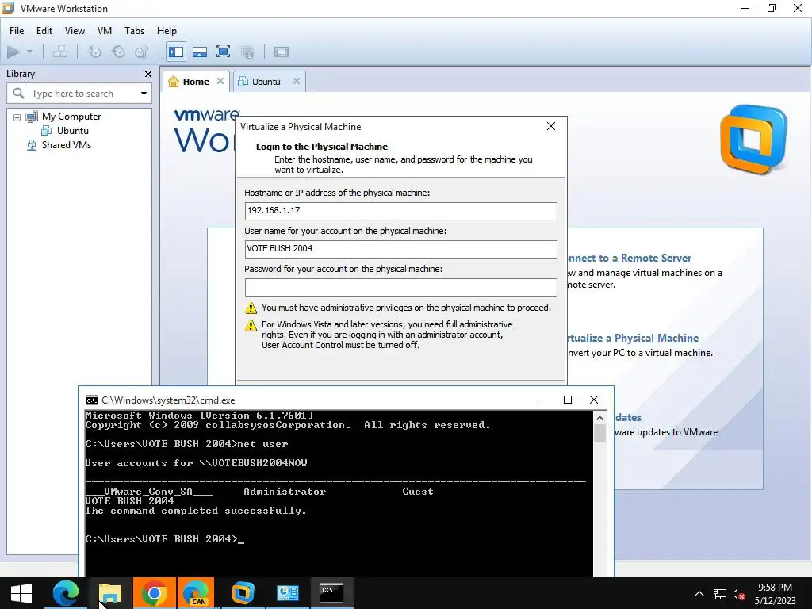Toggle the Library sidebar view icon
The width and height of the screenshot is (812, 609).
tap(175, 52)
